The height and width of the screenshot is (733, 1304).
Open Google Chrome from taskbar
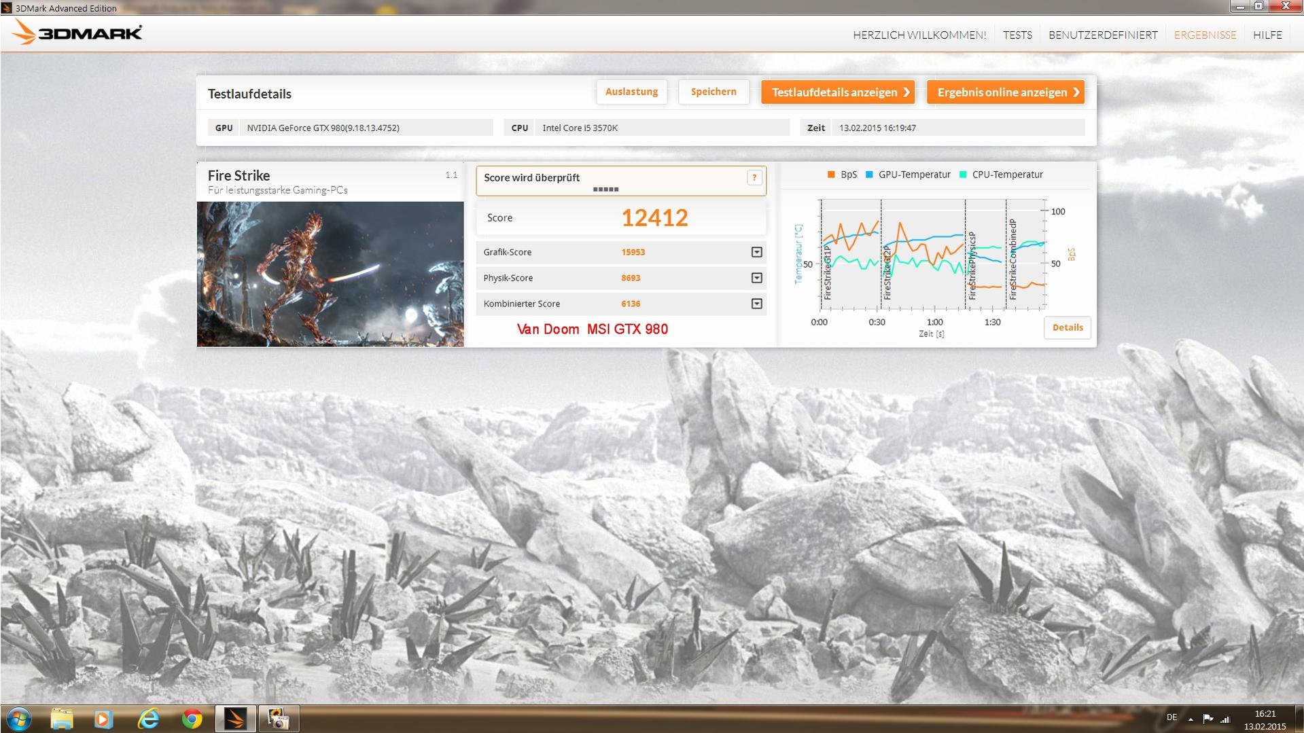(192, 719)
